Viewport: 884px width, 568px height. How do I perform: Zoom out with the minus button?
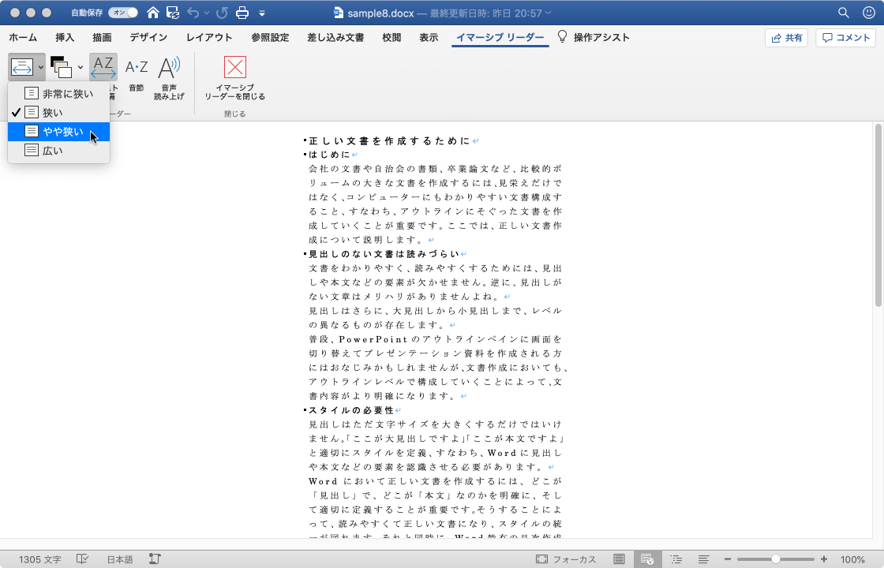coord(728,559)
